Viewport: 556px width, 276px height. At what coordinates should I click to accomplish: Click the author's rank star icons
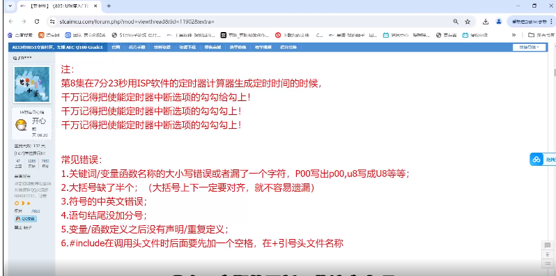point(23,204)
